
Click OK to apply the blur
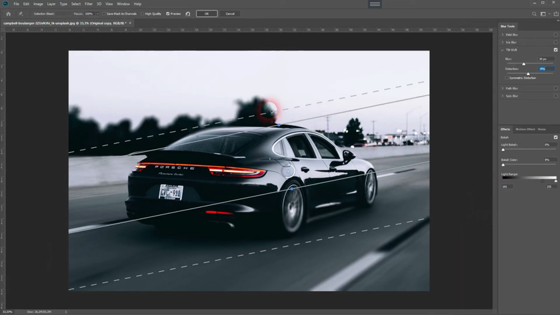point(207,14)
